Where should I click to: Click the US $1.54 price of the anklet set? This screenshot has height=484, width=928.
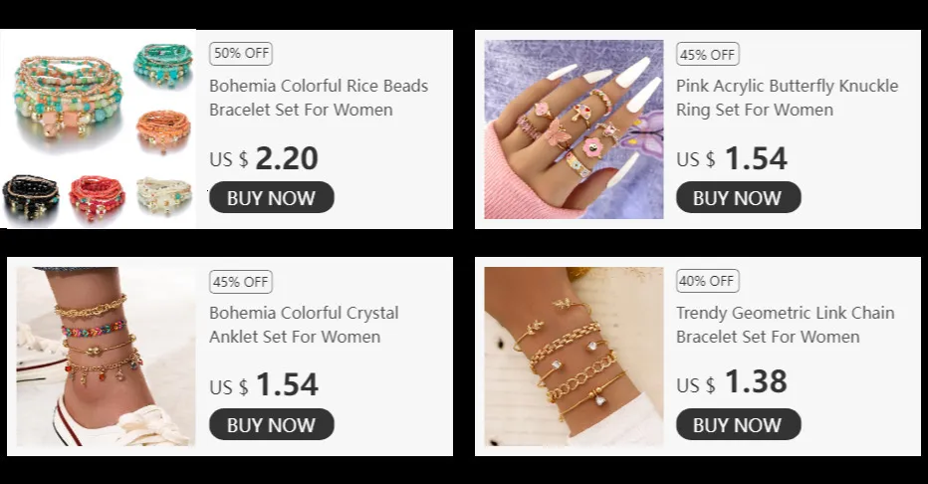tap(264, 384)
